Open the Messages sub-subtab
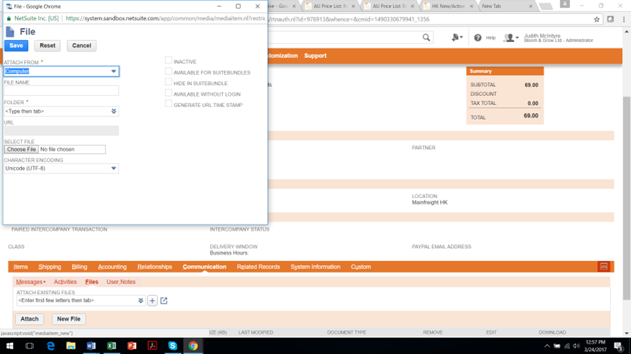This screenshot has height=354, width=631. coord(29,282)
